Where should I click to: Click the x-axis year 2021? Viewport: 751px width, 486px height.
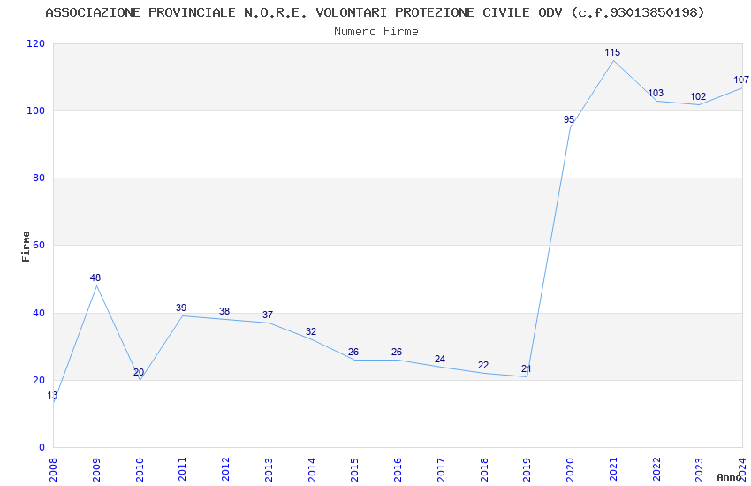[x=613, y=469]
